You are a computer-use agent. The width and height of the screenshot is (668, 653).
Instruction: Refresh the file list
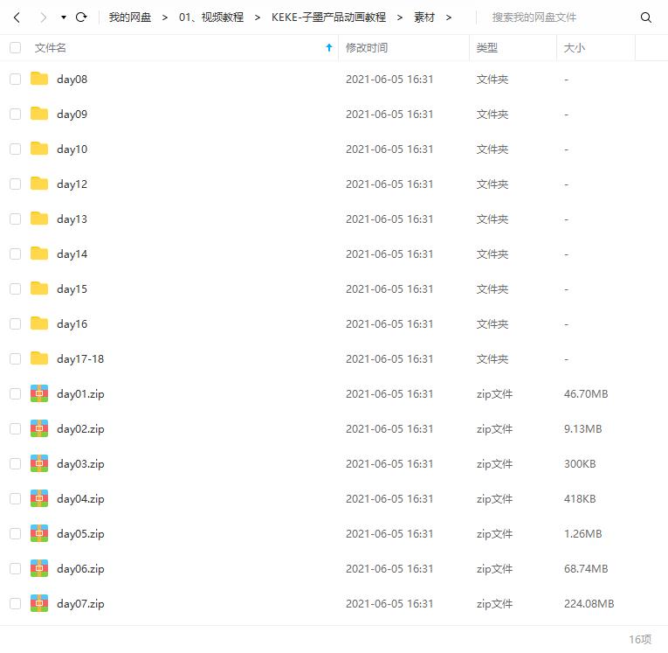(x=81, y=17)
